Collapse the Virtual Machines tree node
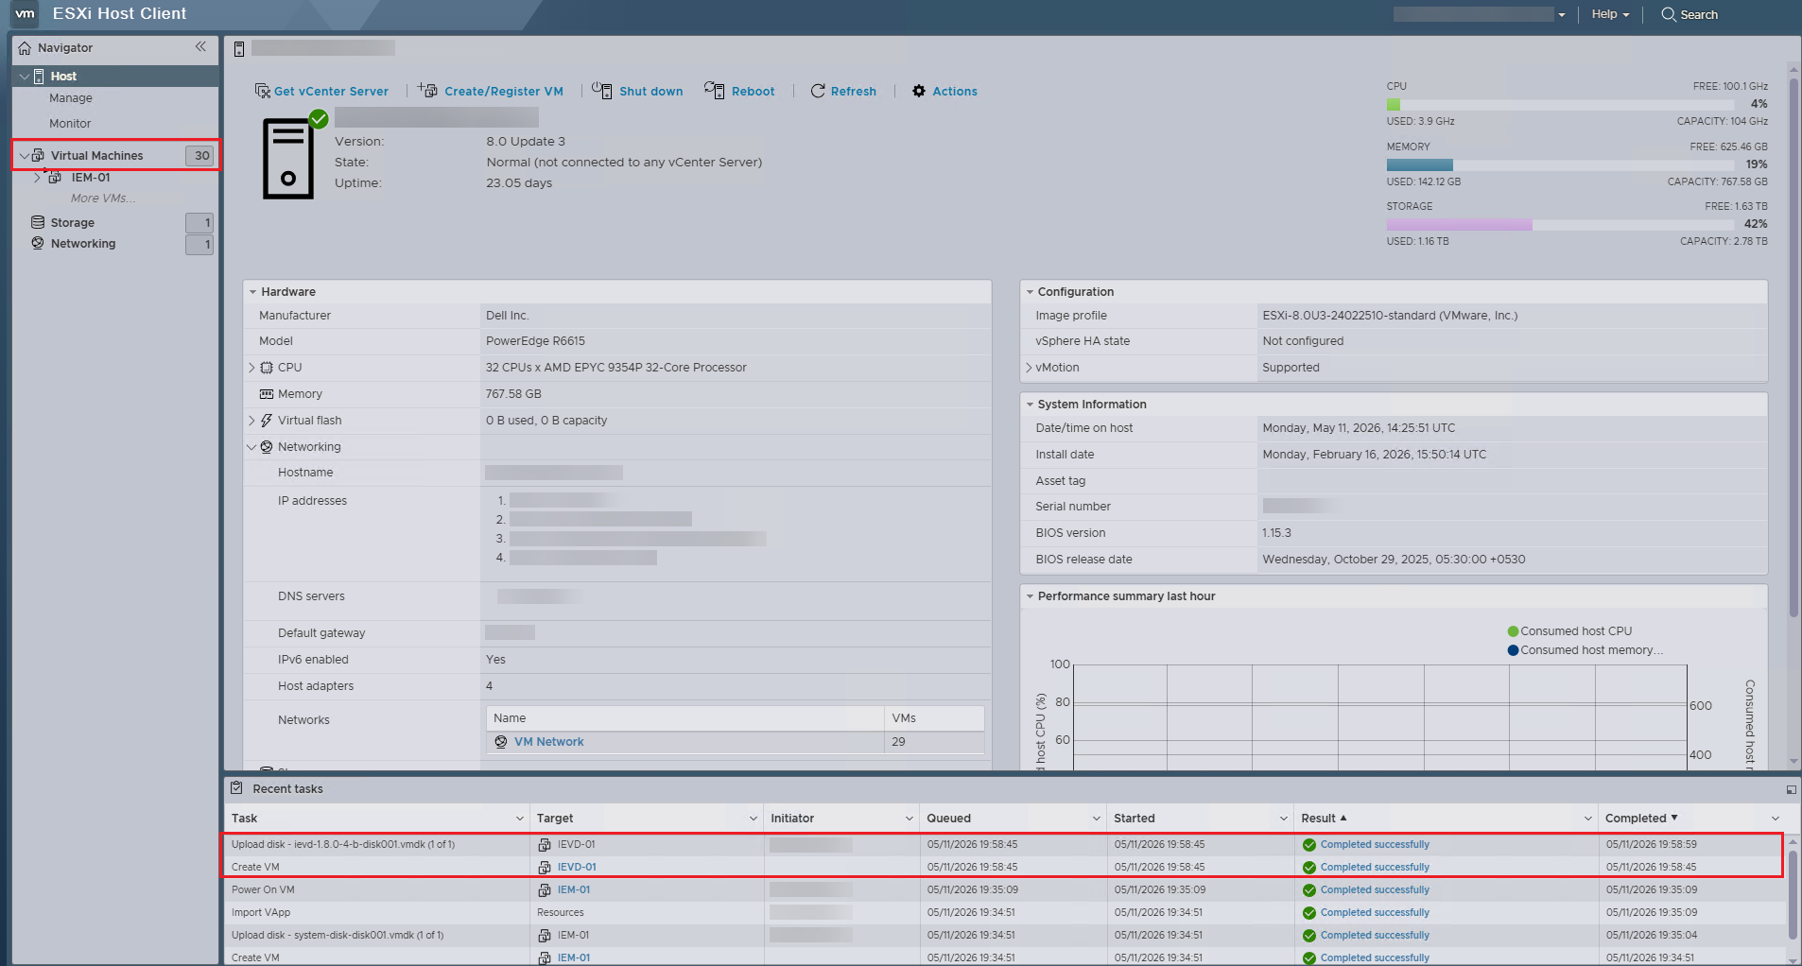This screenshot has width=1802, height=966. click(25, 156)
